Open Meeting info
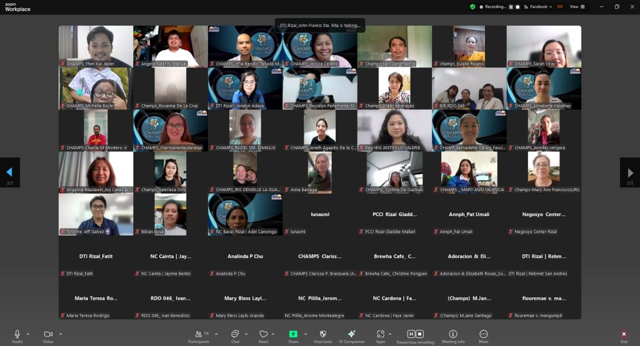This screenshot has height=346, width=640. click(453, 335)
